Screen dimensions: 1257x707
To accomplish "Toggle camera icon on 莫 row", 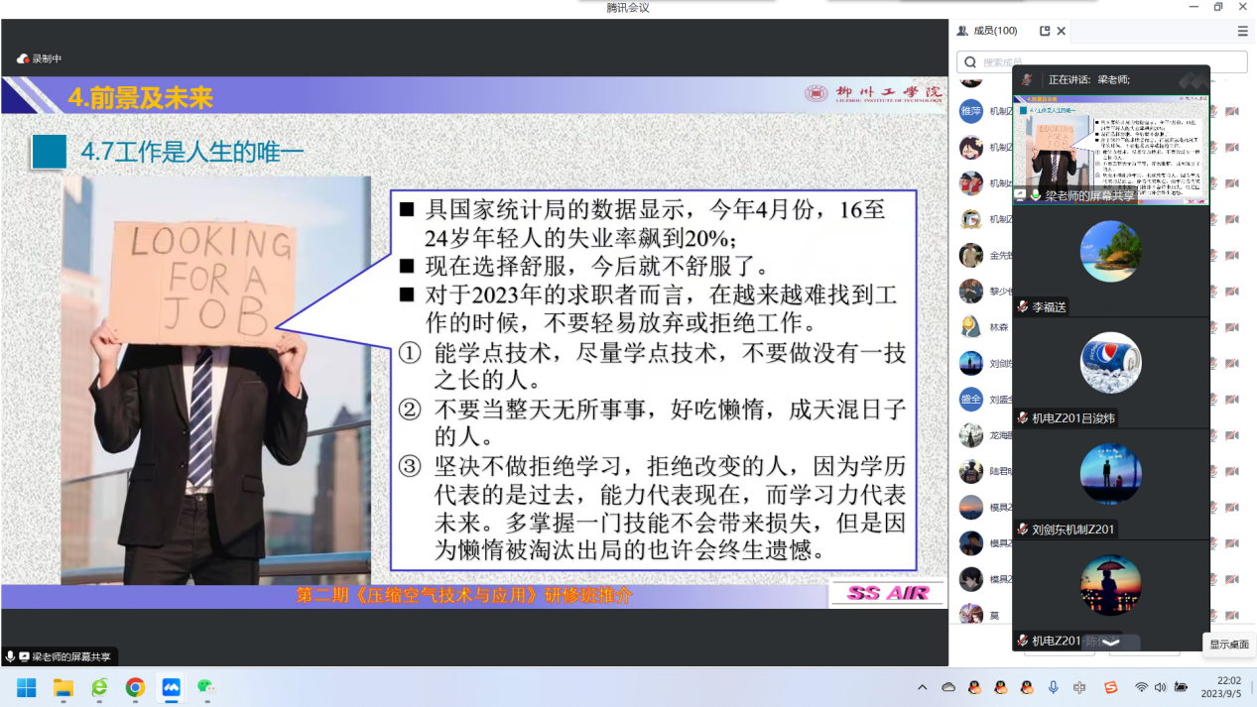I will (x=1232, y=615).
